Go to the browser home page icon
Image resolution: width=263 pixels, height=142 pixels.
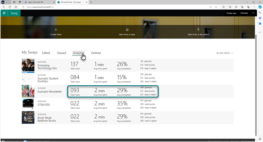coord(16,7)
